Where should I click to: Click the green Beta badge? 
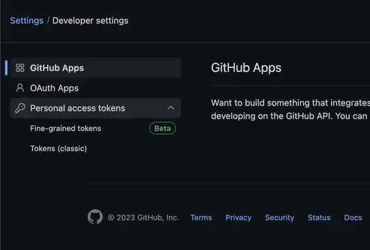(x=162, y=128)
